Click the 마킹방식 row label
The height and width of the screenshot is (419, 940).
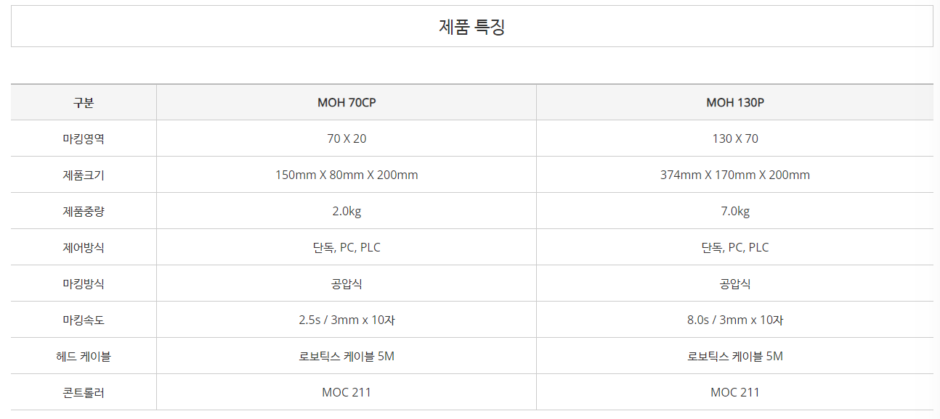(84, 284)
